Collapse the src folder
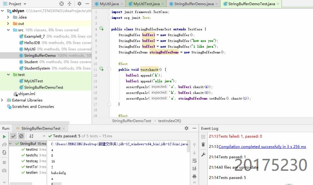 click(x=8, y=30)
